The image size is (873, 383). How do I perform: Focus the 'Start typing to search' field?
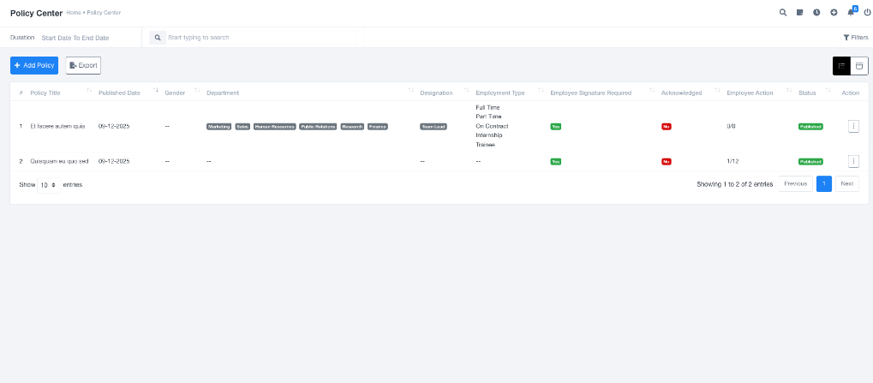tap(257, 38)
